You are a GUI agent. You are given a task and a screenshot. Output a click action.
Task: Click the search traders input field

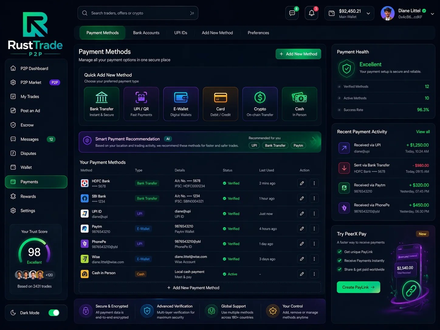[138, 13]
